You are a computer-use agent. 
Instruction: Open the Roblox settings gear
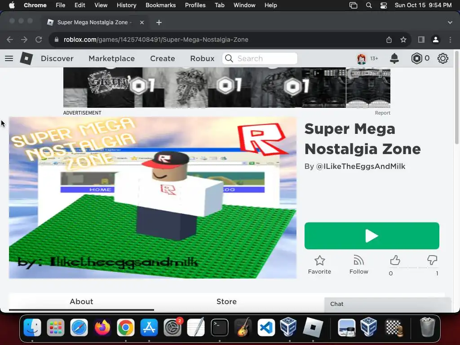(x=442, y=58)
